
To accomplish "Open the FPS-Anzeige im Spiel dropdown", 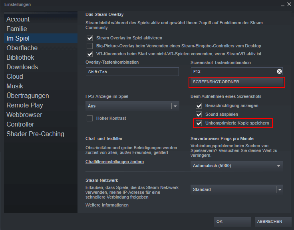I will 132,106.
